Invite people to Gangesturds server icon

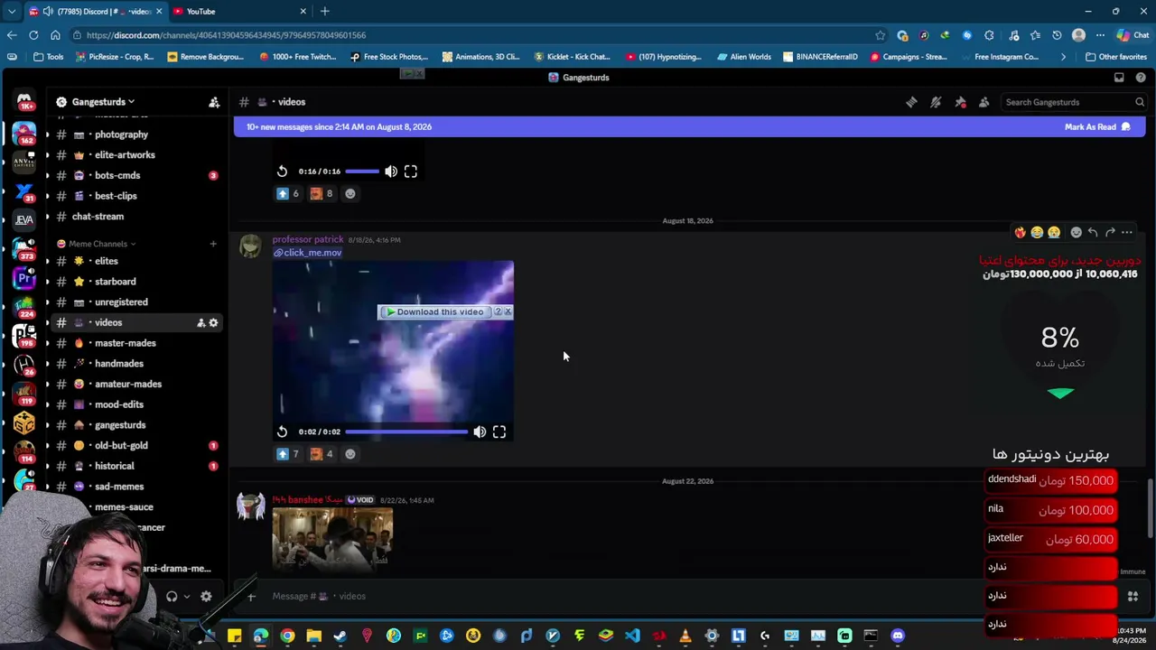214,102
